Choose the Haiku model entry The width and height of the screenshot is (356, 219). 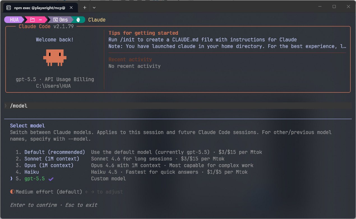(x=31, y=172)
